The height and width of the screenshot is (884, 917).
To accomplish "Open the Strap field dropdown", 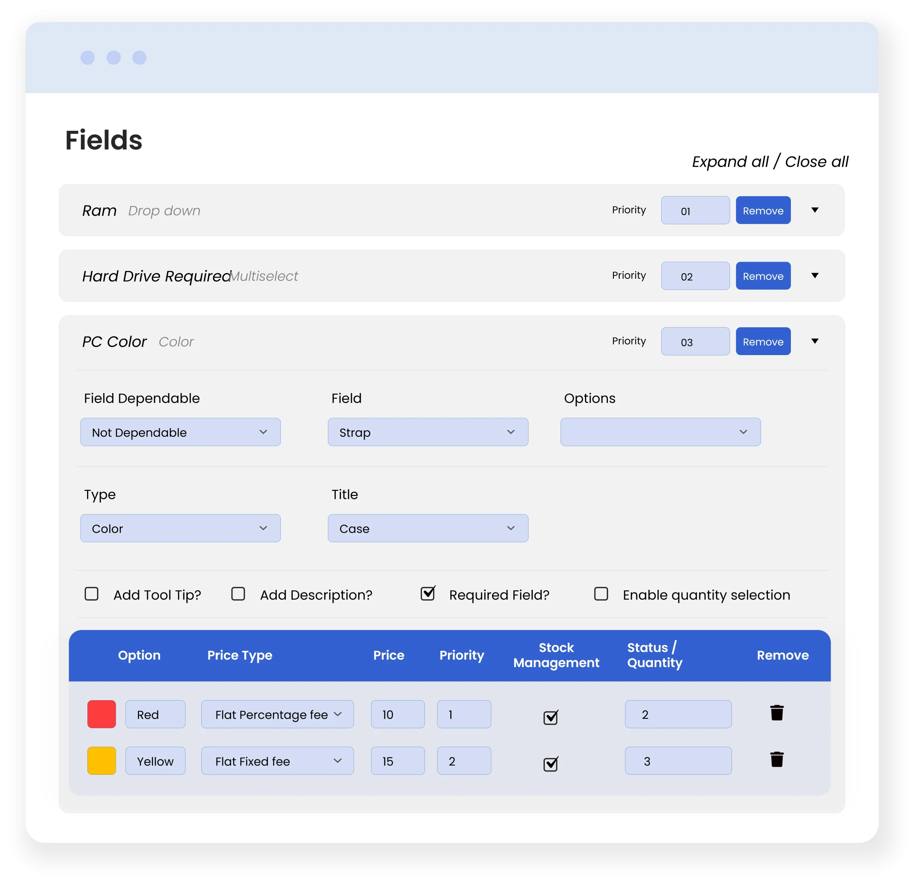I will pyautogui.click(x=428, y=432).
